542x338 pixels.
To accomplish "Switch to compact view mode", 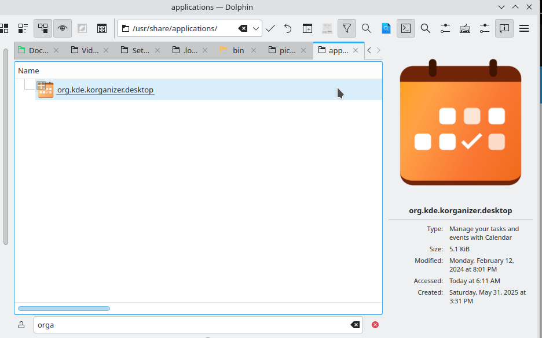I will [x=23, y=28].
